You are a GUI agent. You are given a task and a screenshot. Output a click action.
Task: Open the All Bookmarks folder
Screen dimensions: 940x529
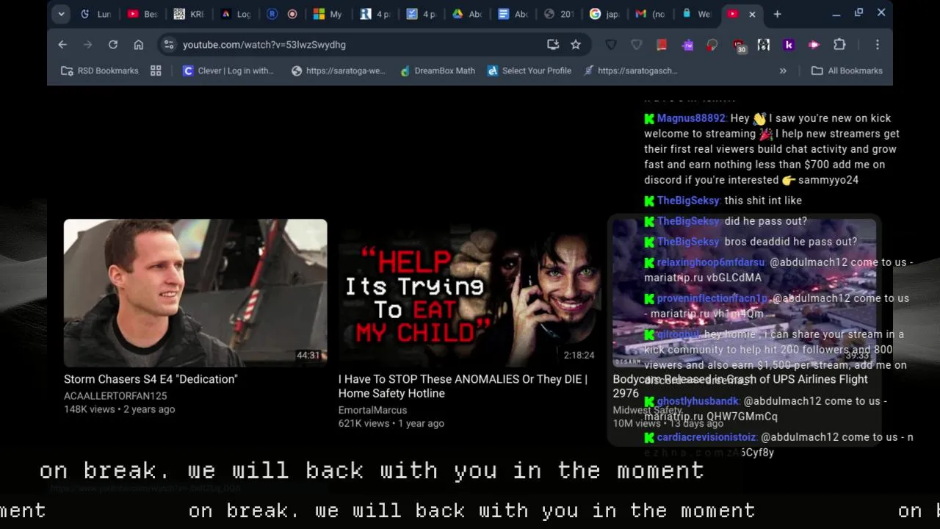click(x=847, y=71)
